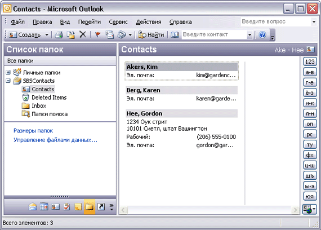Image resolution: width=321 pixels, height=230 pixels.
Task: Delete selected contact with X icon
Action: pyautogui.click(x=83, y=34)
